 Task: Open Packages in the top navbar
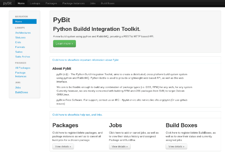[51, 3]
